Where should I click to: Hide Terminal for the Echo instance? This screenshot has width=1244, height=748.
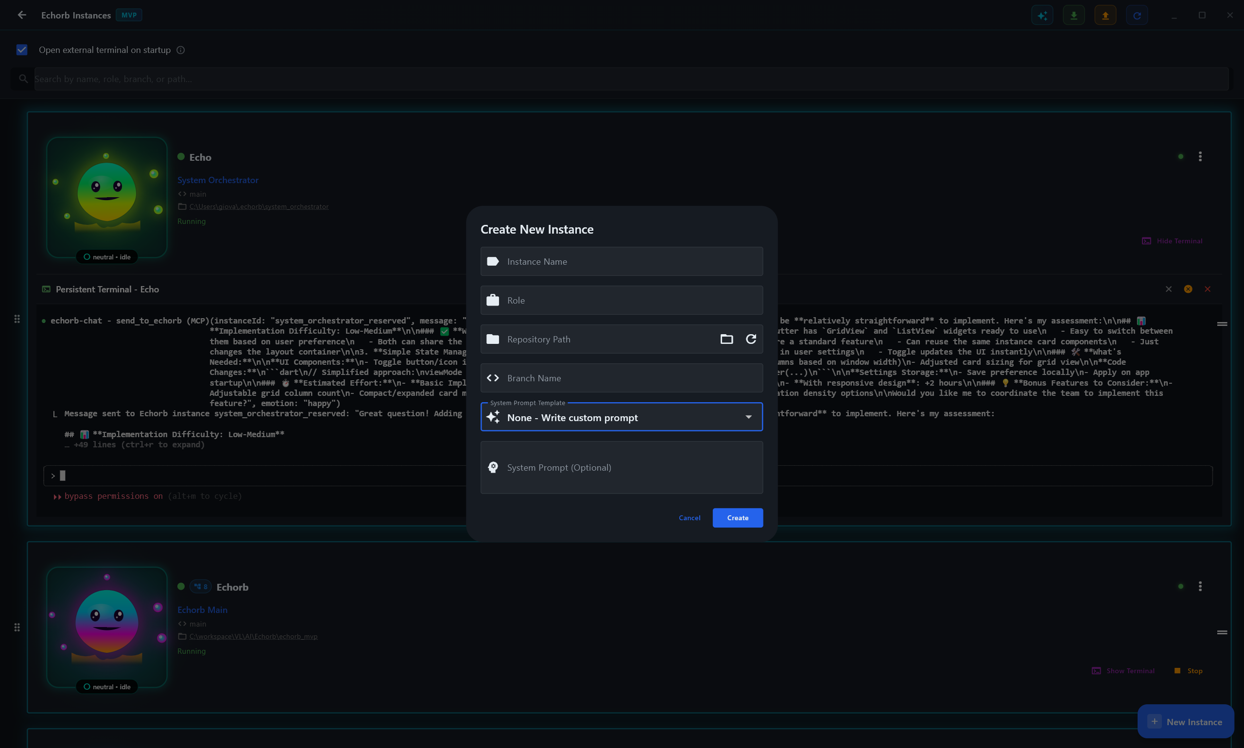click(1172, 241)
